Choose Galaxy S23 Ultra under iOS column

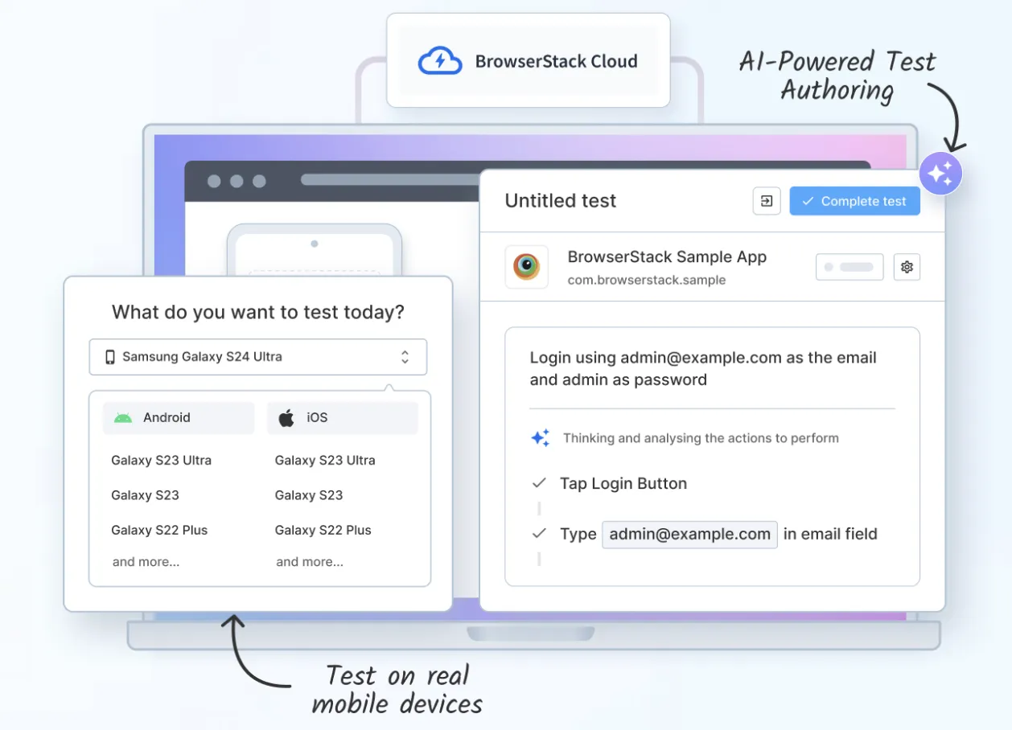click(x=325, y=461)
